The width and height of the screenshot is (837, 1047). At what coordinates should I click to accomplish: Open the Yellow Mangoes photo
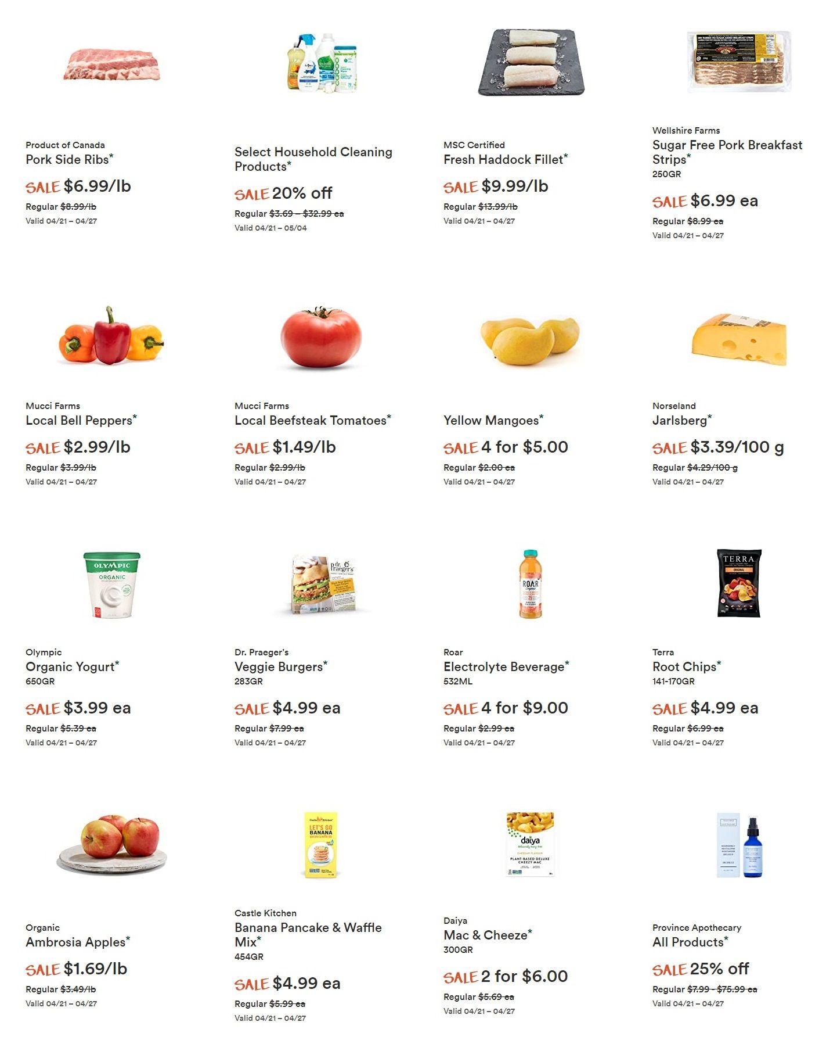(x=530, y=340)
